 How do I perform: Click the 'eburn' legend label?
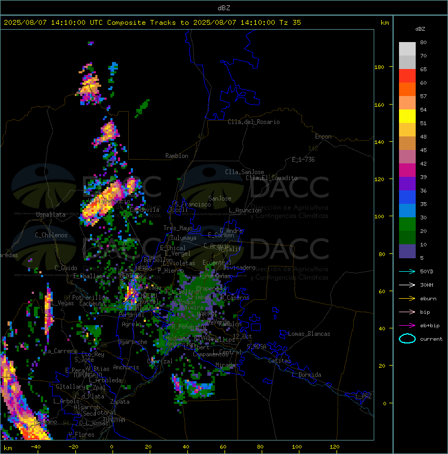point(428,299)
